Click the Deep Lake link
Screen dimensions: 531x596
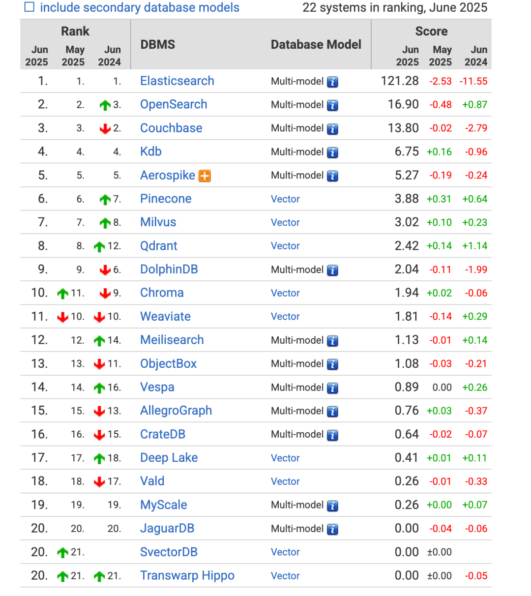pyautogui.click(x=169, y=458)
